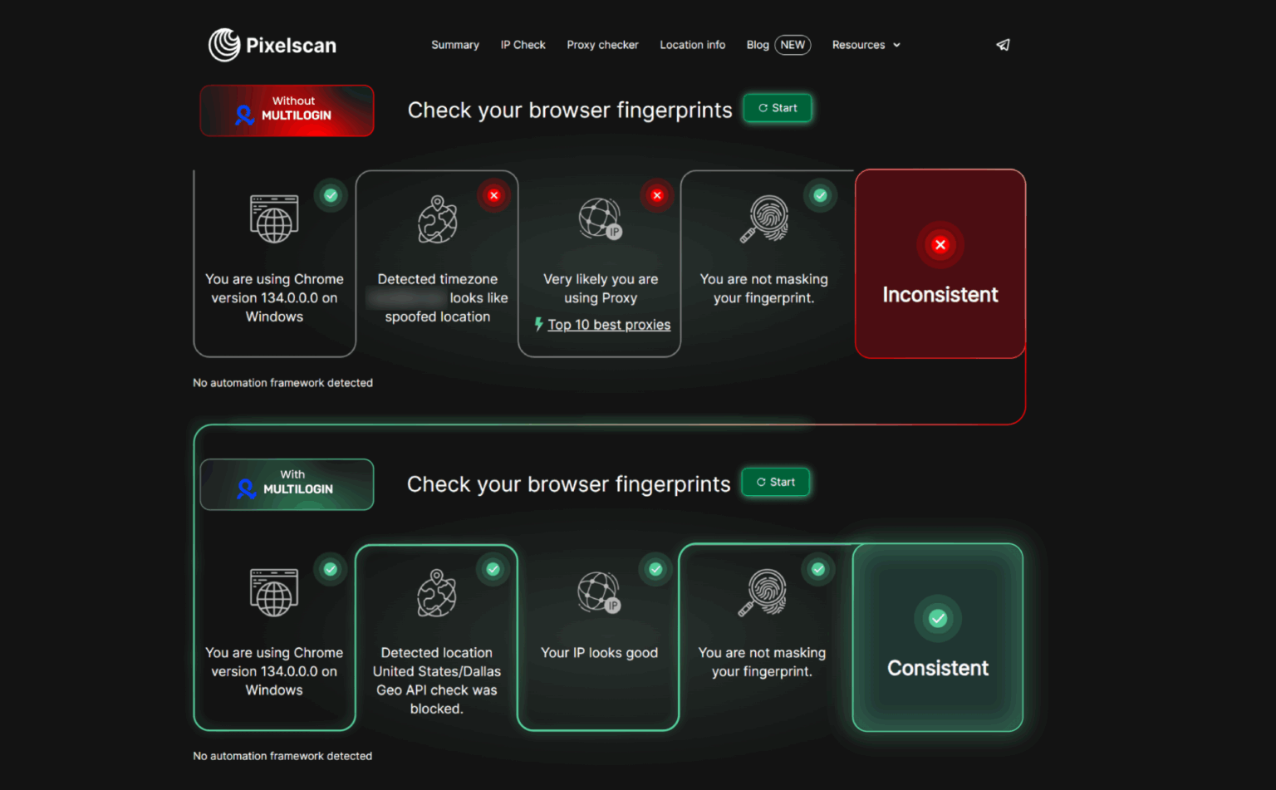Open the Proxy checker menu item
This screenshot has height=790, width=1276.
(x=602, y=45)
